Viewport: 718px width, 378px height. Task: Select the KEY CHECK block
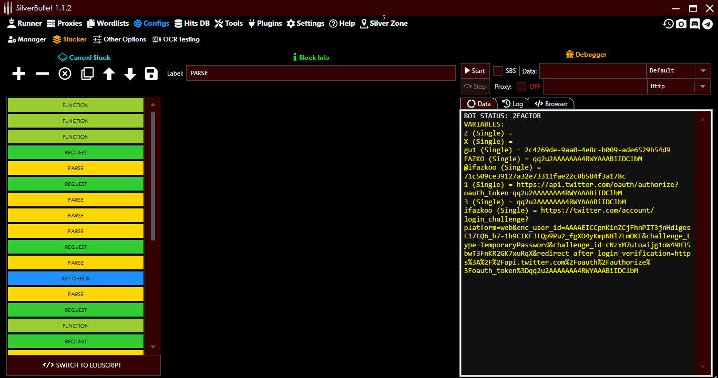pos(75,278)
